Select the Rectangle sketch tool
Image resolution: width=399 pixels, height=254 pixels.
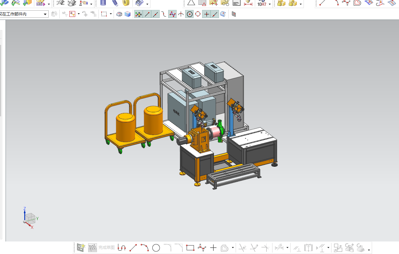190,248
